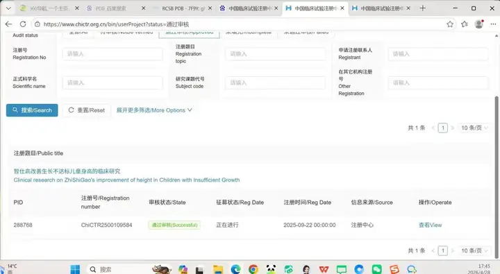
Task: Add page to favorites with the star icon
Action: point(450,24)
